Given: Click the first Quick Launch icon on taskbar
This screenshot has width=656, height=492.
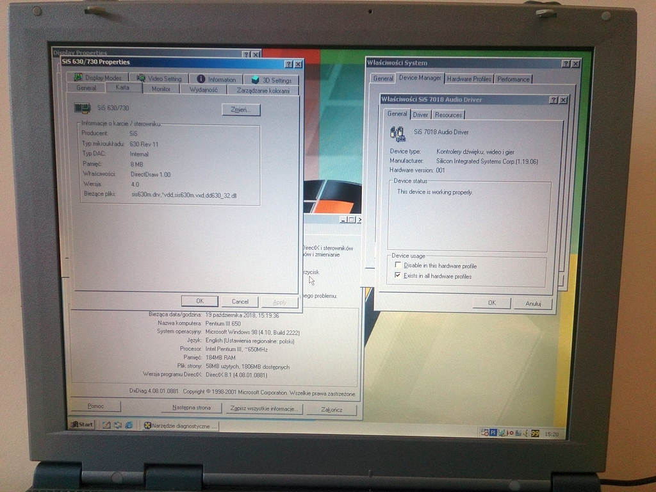Looking at the screenshot, I should (107, 425).
